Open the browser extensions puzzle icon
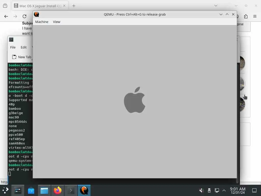 [x=246, y=16]
